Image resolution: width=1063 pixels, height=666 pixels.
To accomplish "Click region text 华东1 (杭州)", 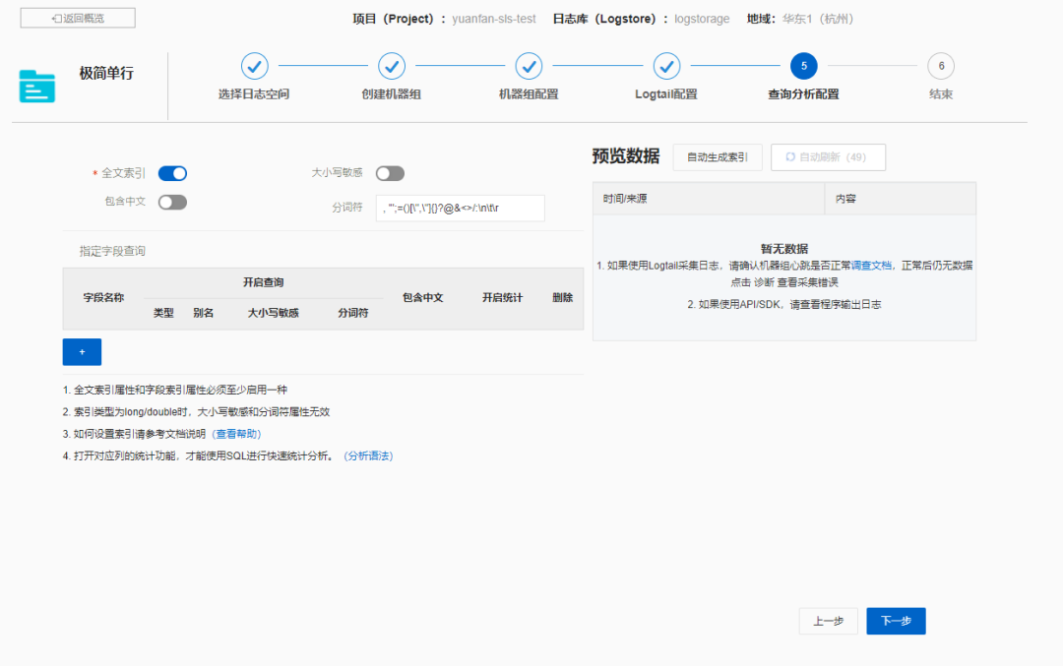I will click(x=818, y=19).
